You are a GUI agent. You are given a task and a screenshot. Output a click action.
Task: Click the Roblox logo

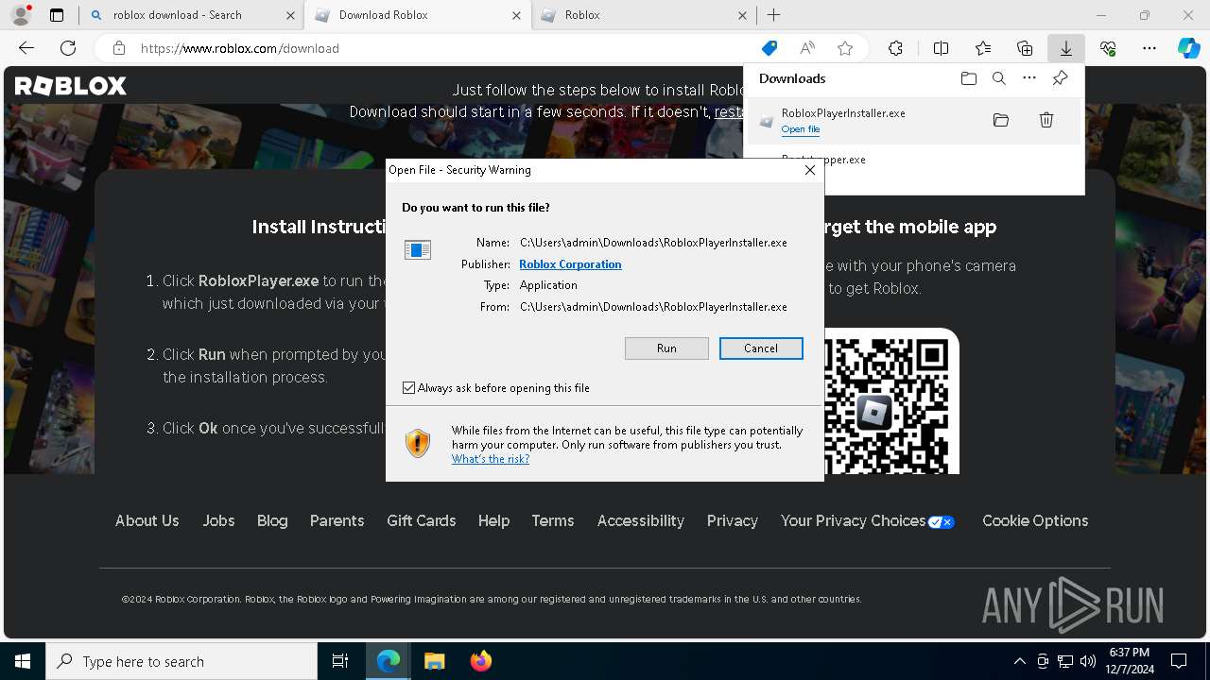tap(71, 86)
